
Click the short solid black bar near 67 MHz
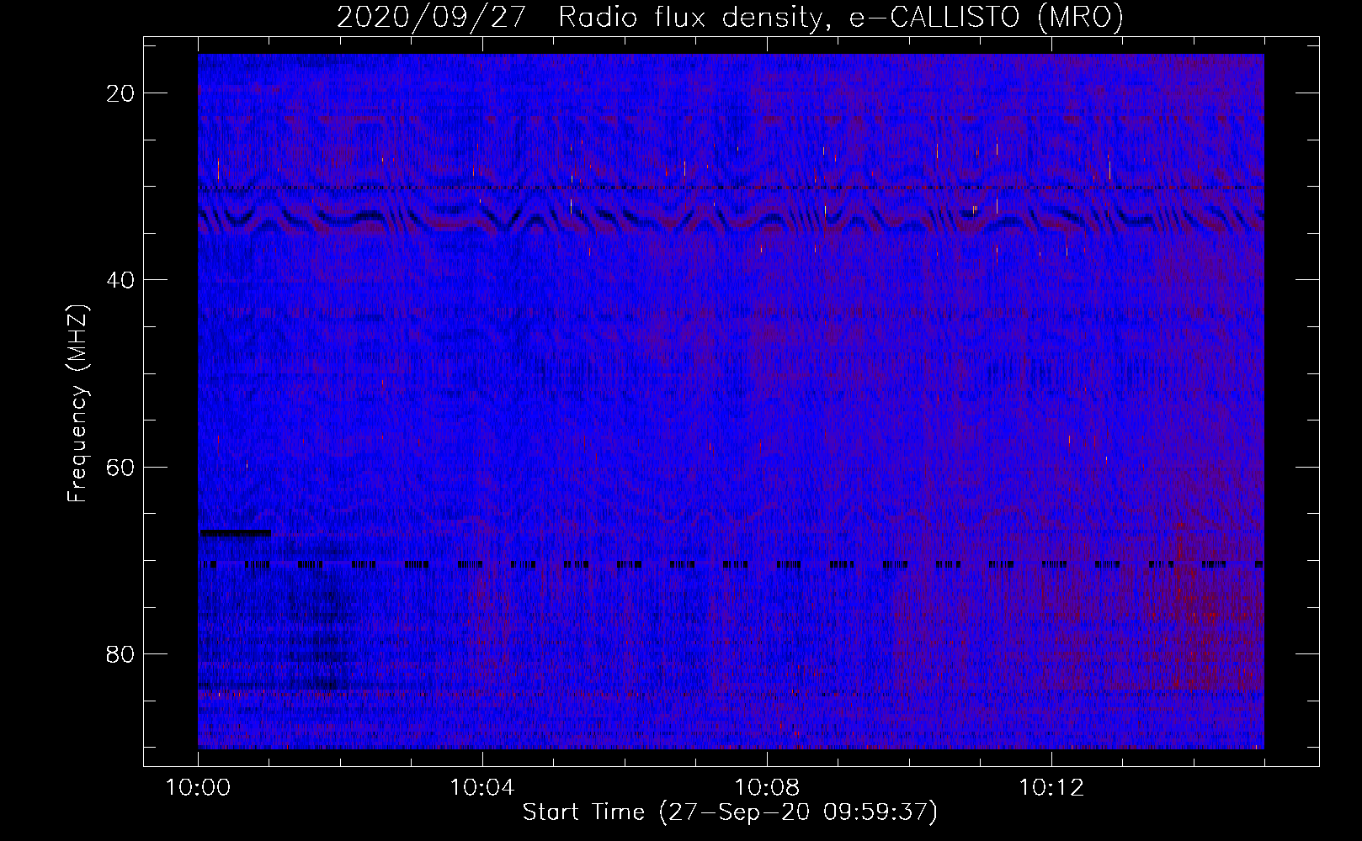point(235,532)
